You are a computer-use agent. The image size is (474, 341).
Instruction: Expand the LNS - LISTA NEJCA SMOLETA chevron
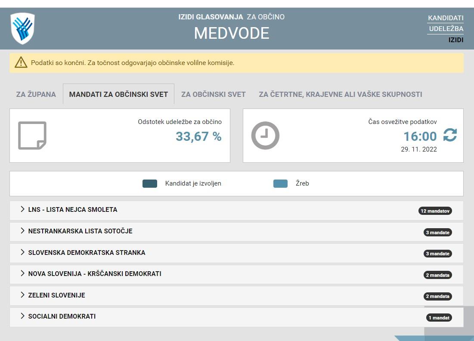pos(22,209)
